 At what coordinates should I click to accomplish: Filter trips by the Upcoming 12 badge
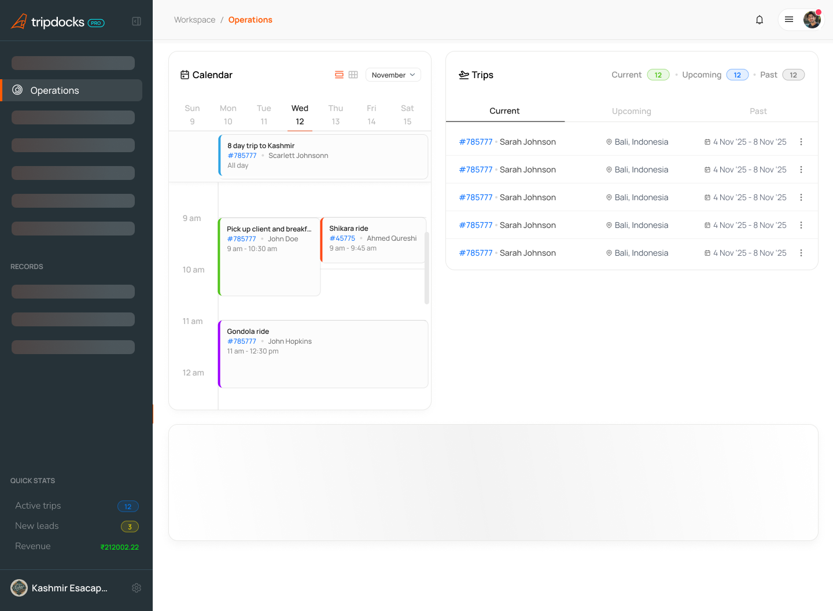coord(737,75)
